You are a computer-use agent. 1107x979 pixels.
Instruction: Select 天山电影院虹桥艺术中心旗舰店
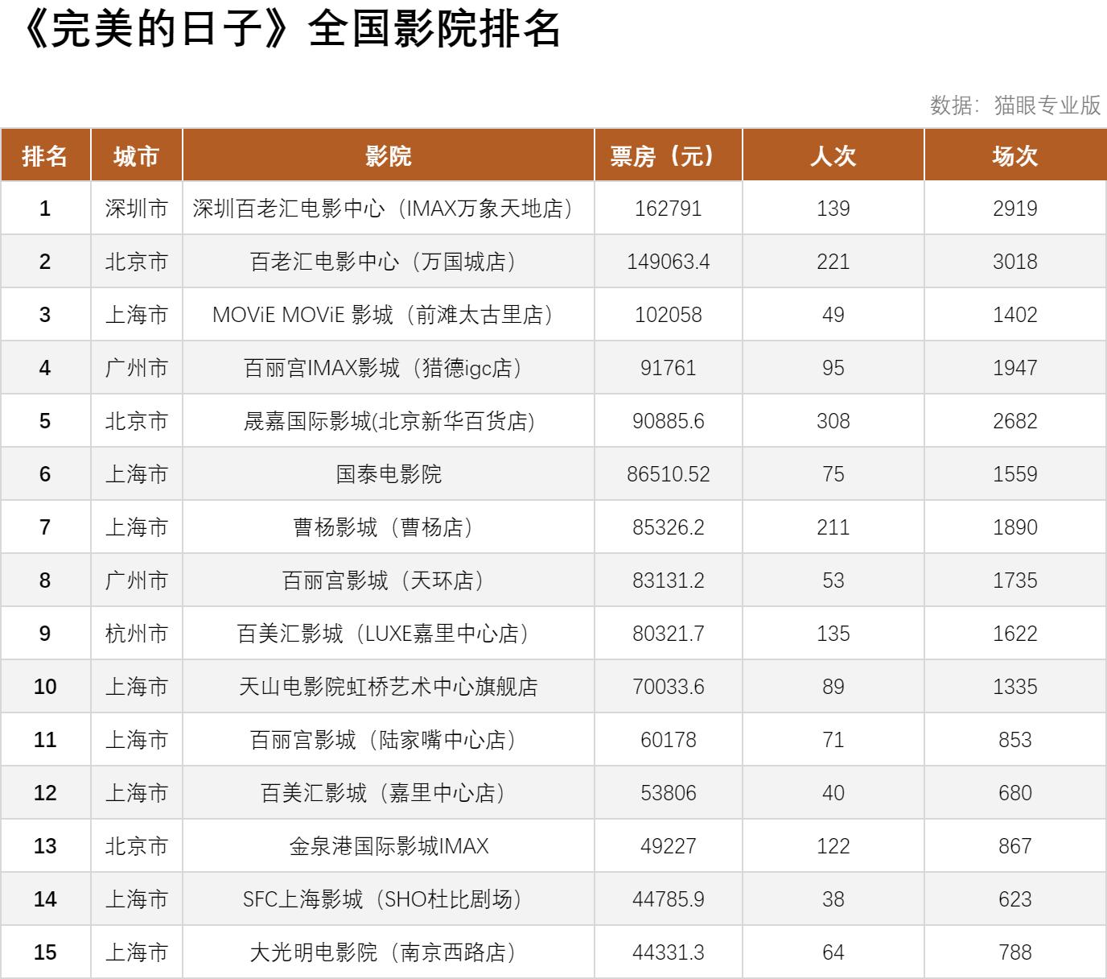389,687
